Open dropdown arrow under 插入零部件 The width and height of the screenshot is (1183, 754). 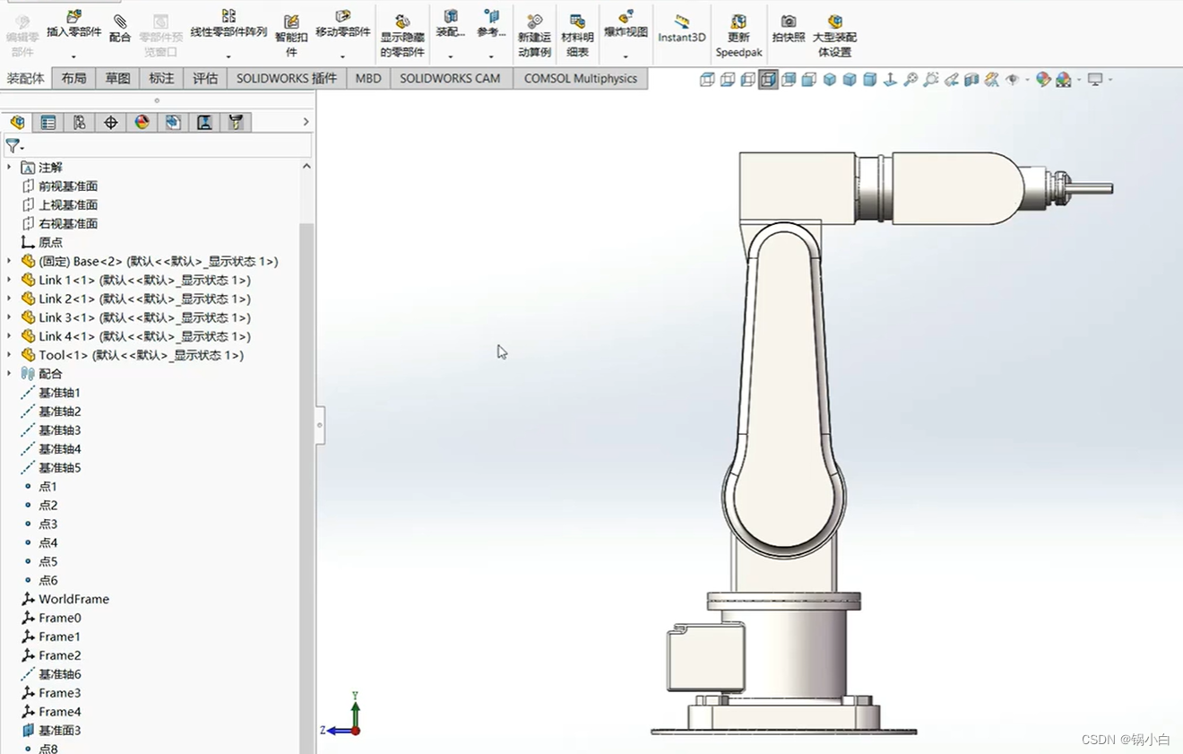tap(73, 56)
